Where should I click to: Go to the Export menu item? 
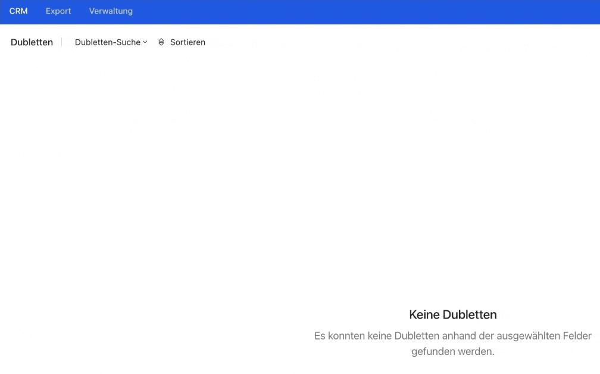[x=58, y=11]
